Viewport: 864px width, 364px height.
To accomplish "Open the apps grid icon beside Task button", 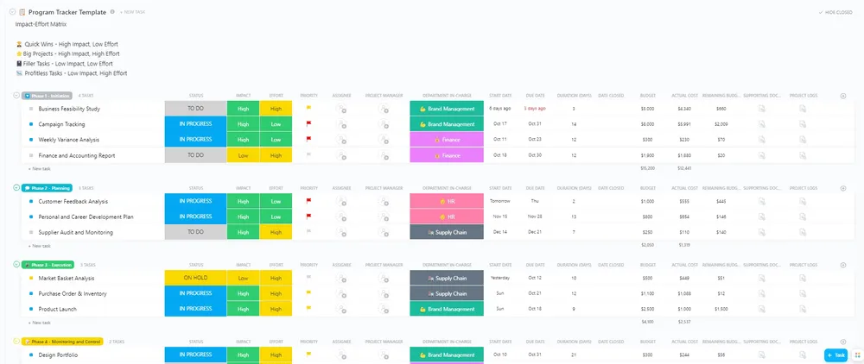I will (x=857, y=355).
